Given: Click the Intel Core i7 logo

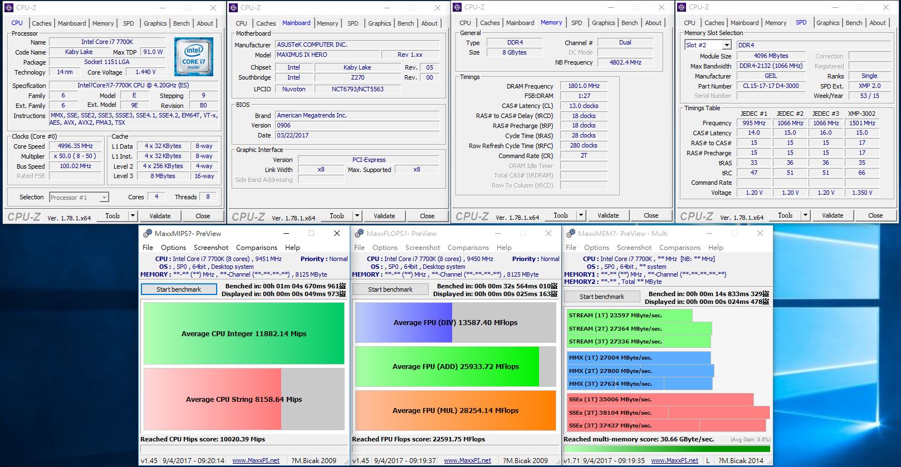Looking at the screenshot, I should (193, 57).
